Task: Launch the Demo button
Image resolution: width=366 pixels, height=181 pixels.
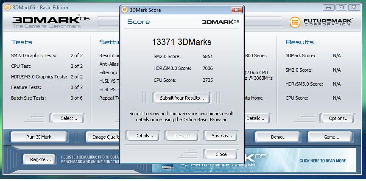Action: coord(278,137)
